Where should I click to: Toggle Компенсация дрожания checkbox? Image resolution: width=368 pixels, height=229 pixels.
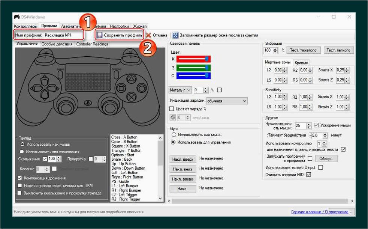point(20,178)
